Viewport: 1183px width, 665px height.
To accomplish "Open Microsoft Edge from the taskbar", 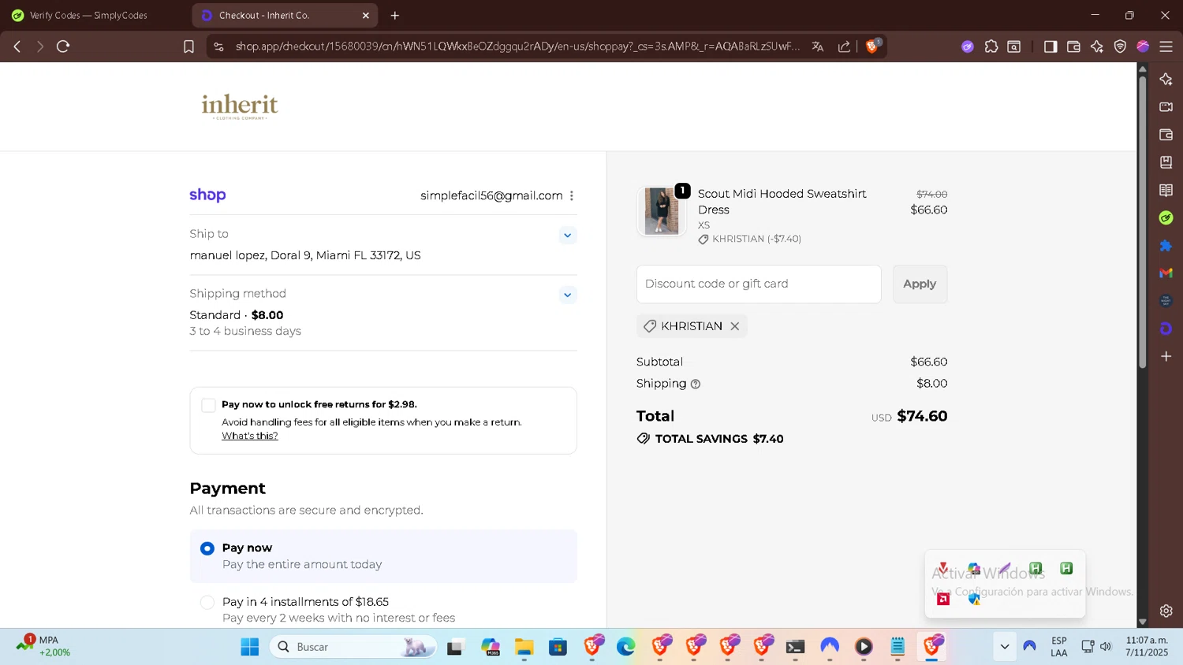I will 626,647.
